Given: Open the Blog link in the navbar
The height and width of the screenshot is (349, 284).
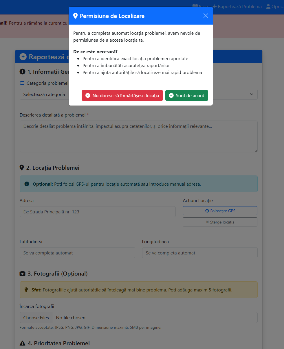Looking at the screenshot, I should point(200,6).
